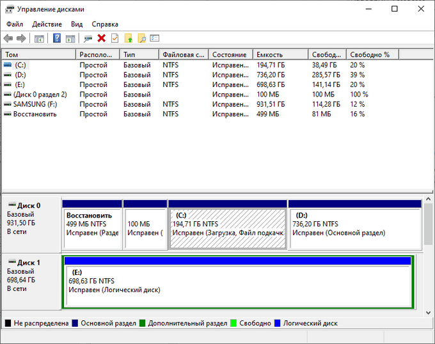Select the Диск 0 header block

coord(31,224)
